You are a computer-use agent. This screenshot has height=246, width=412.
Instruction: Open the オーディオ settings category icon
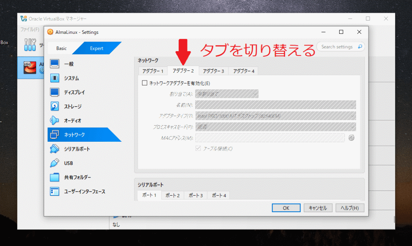pyautogui.click(x=54, y=120)
